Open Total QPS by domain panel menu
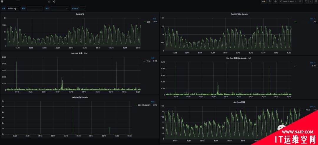The height and width of the screenshot is (145, 318). [x=239, y=14]
